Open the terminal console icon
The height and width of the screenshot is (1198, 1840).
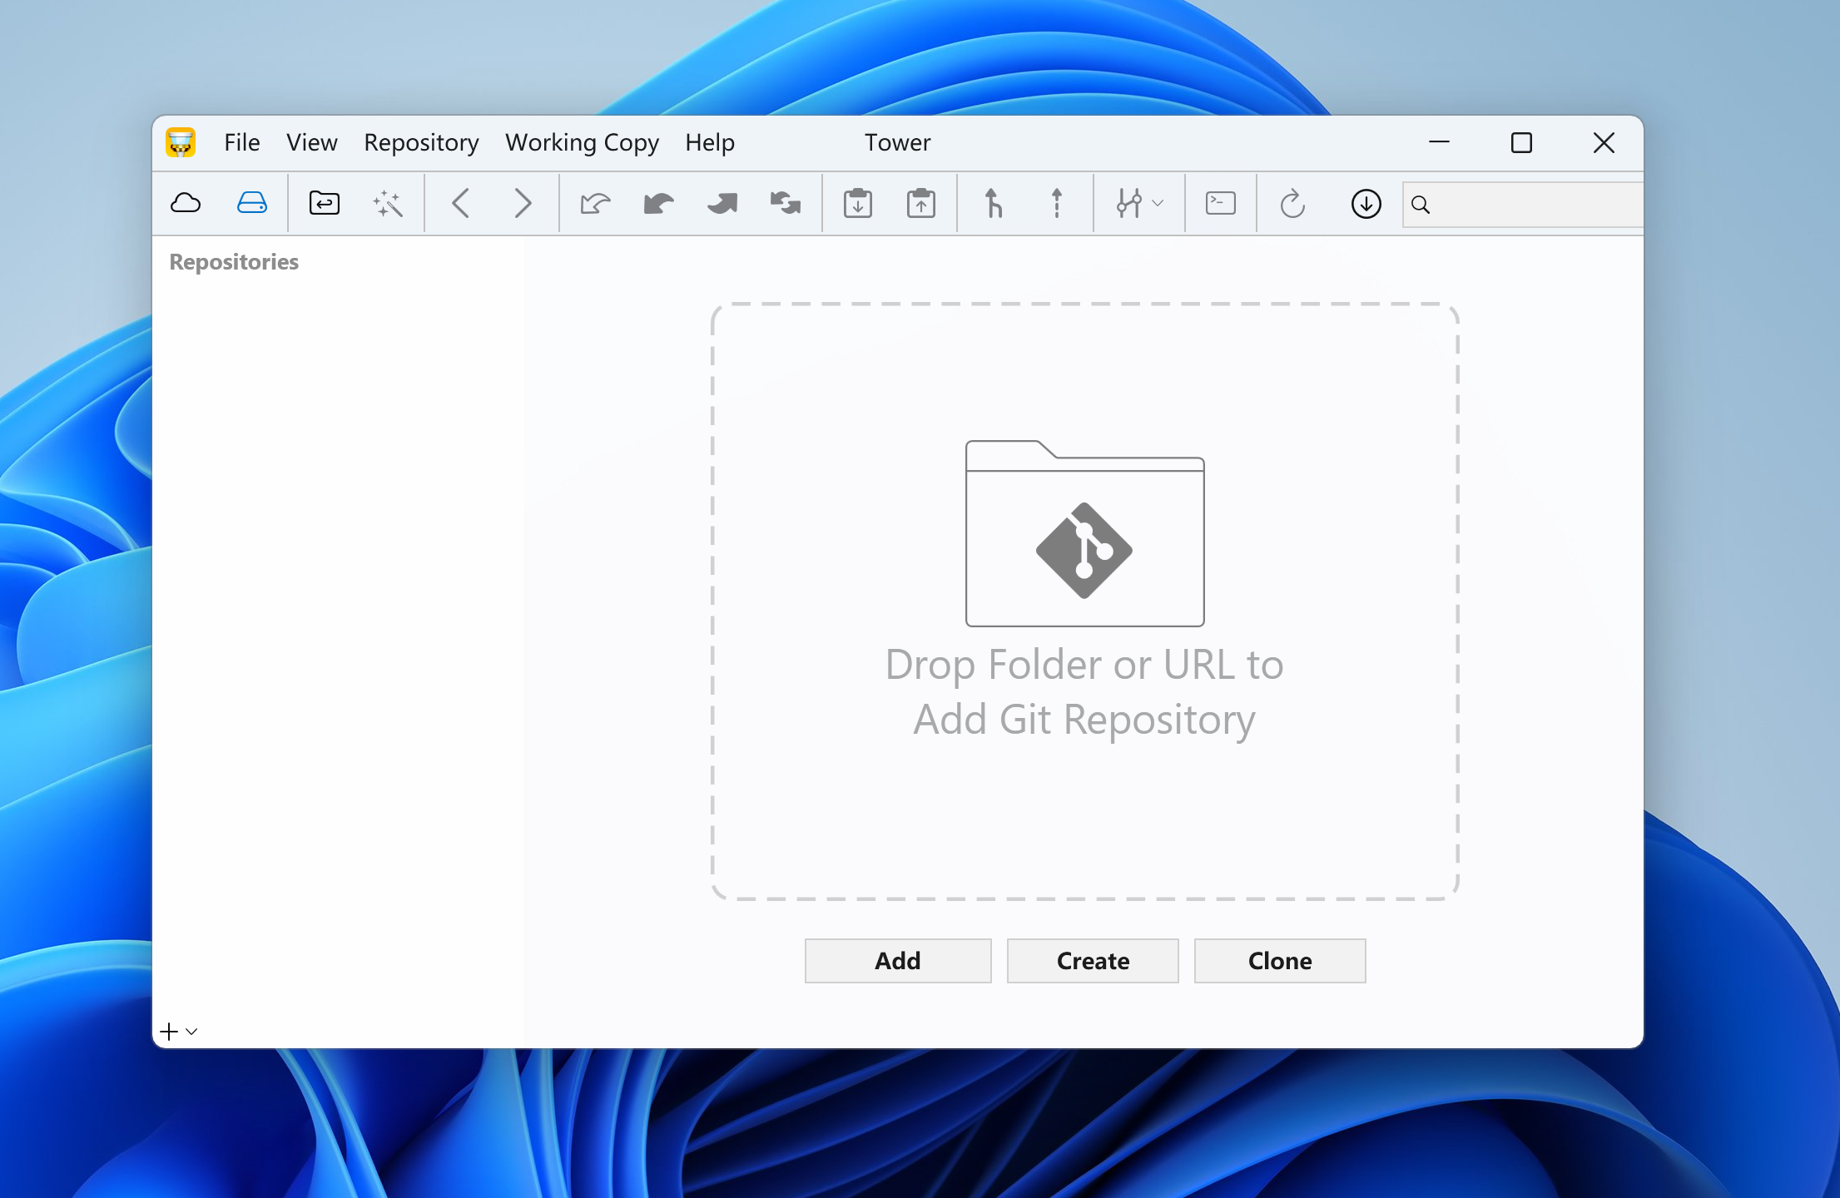pyautogui.click(x=1220, y=203)
